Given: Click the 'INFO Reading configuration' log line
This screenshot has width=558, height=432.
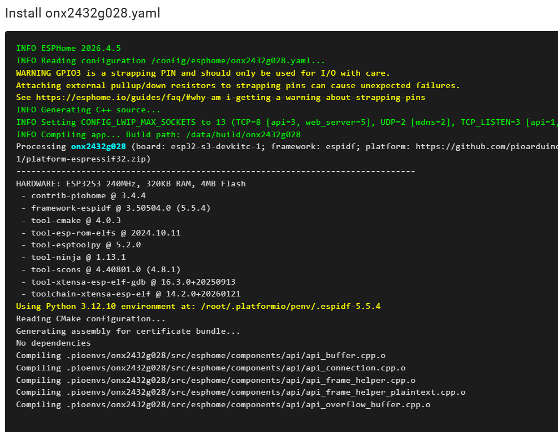Looking at the screenshot, I should click(x=171, y=60).
